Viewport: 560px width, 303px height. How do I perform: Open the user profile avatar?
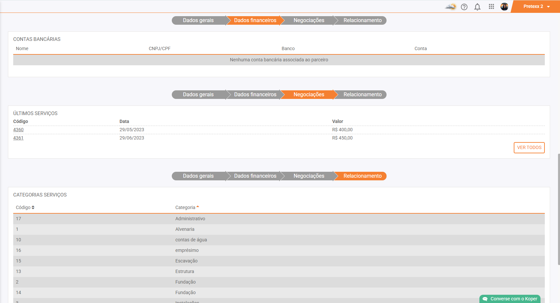[x=504, y=7]
